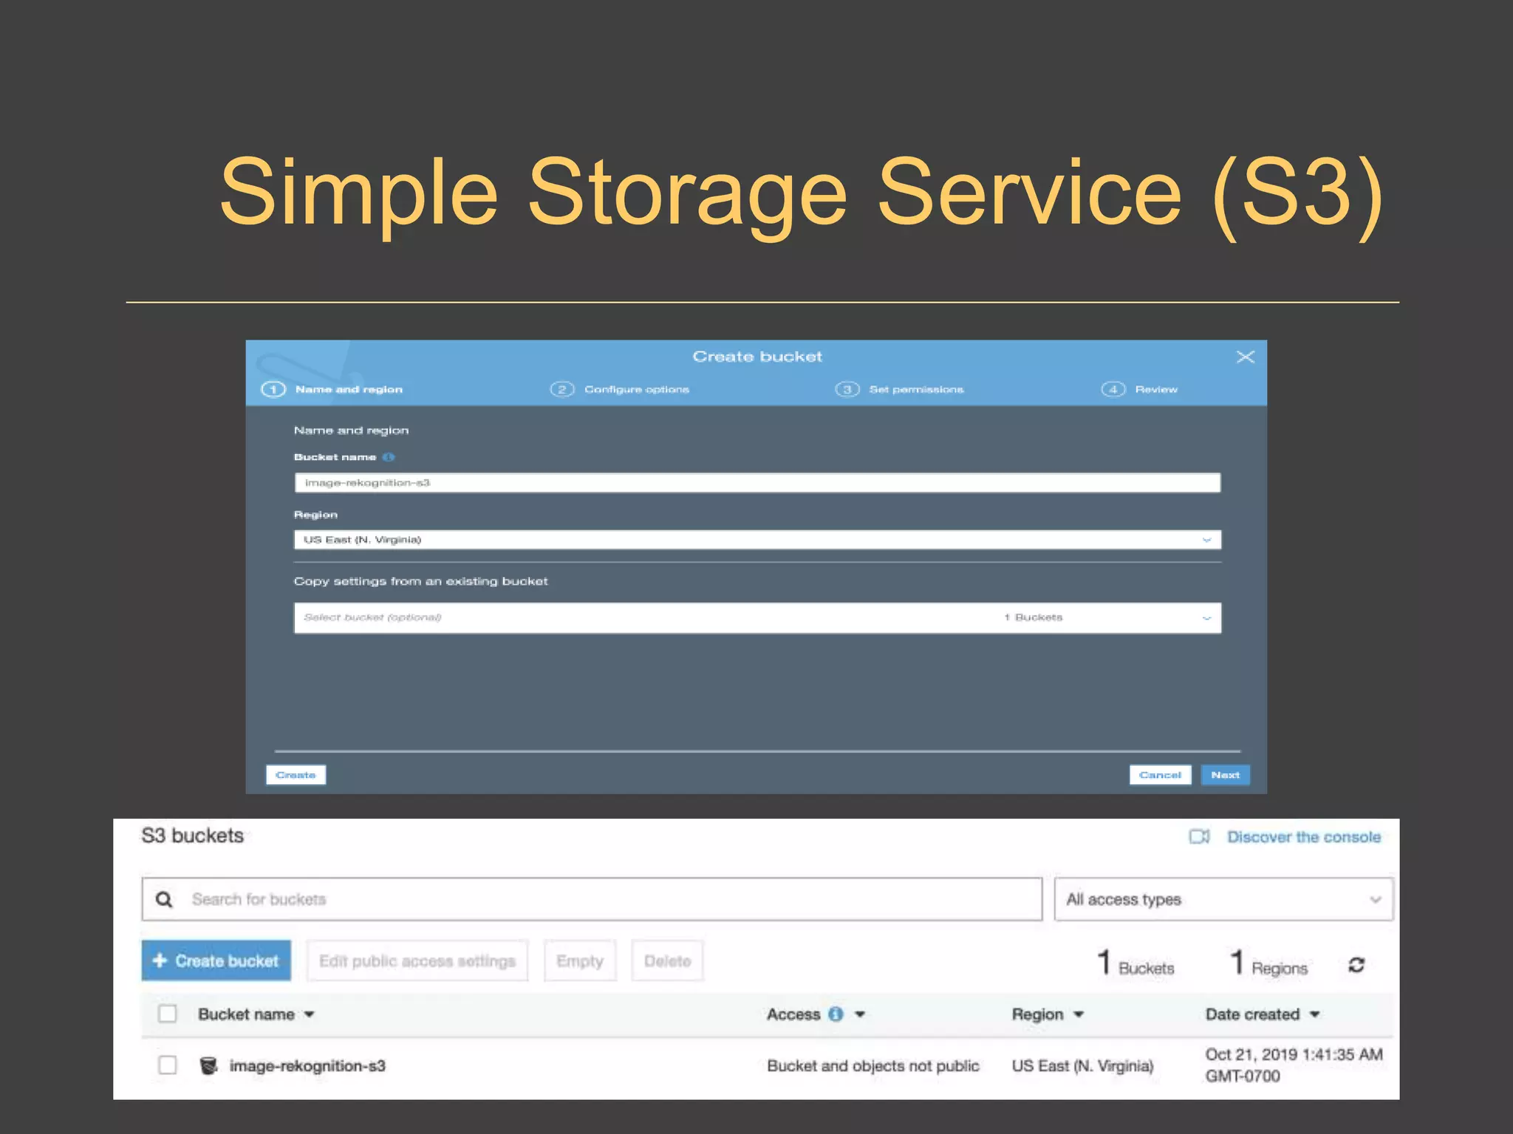1513x1134 pixels.
Task: Click the bucket icon beside image-rekognition-s3
Action: [209, 1065]
